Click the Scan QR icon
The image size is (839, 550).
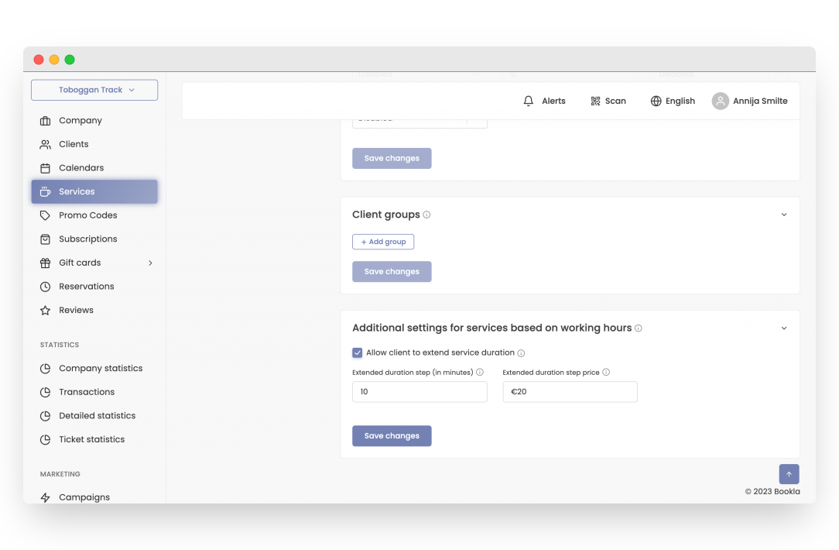pos(608,101)
